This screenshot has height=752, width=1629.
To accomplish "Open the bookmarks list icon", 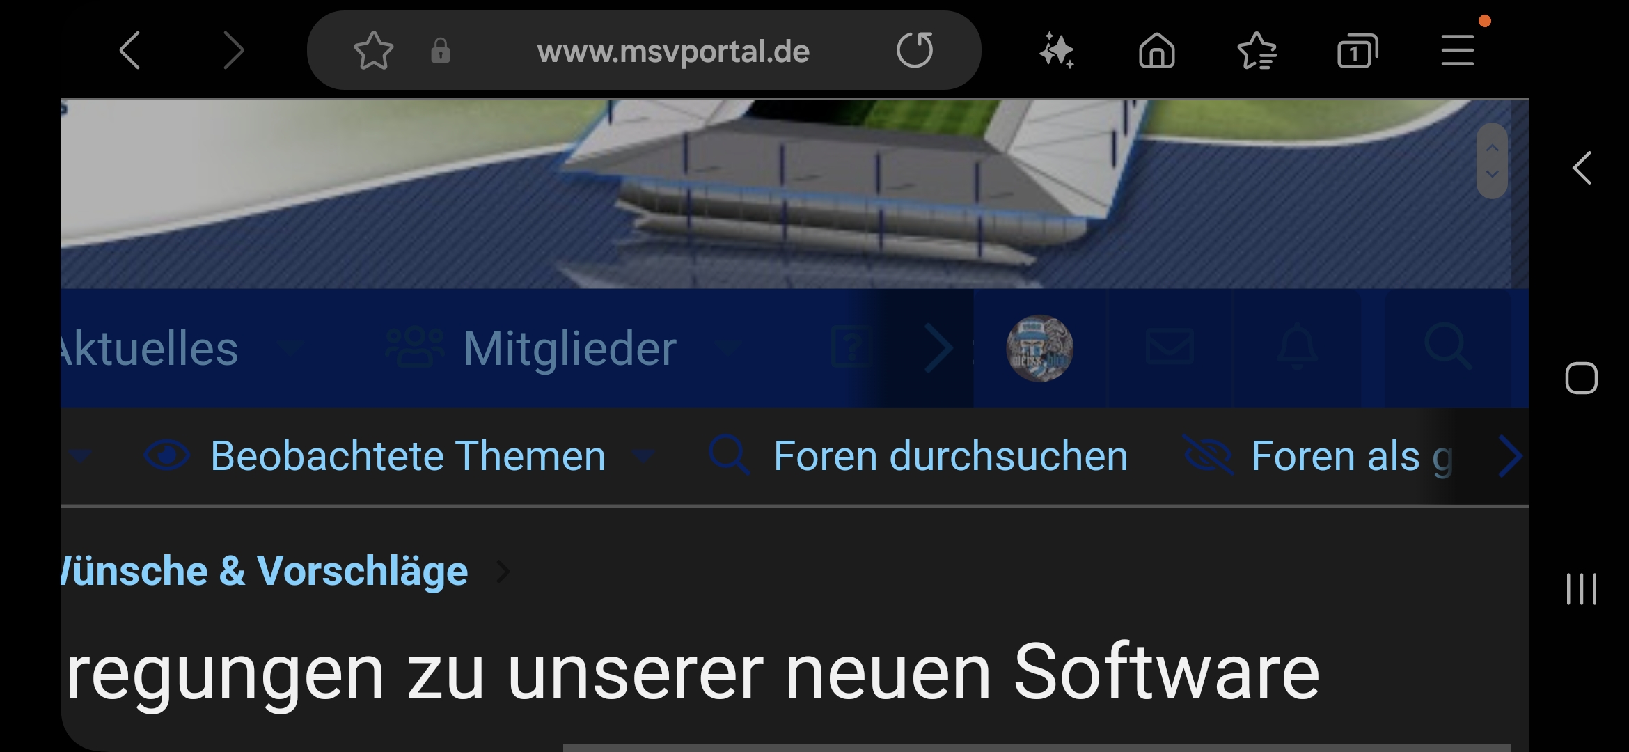I will (1257, 51).
